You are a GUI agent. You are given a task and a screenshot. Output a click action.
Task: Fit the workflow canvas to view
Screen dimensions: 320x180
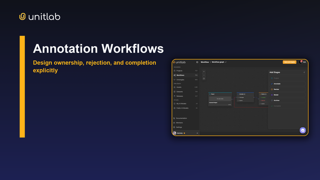pos(204,78)
